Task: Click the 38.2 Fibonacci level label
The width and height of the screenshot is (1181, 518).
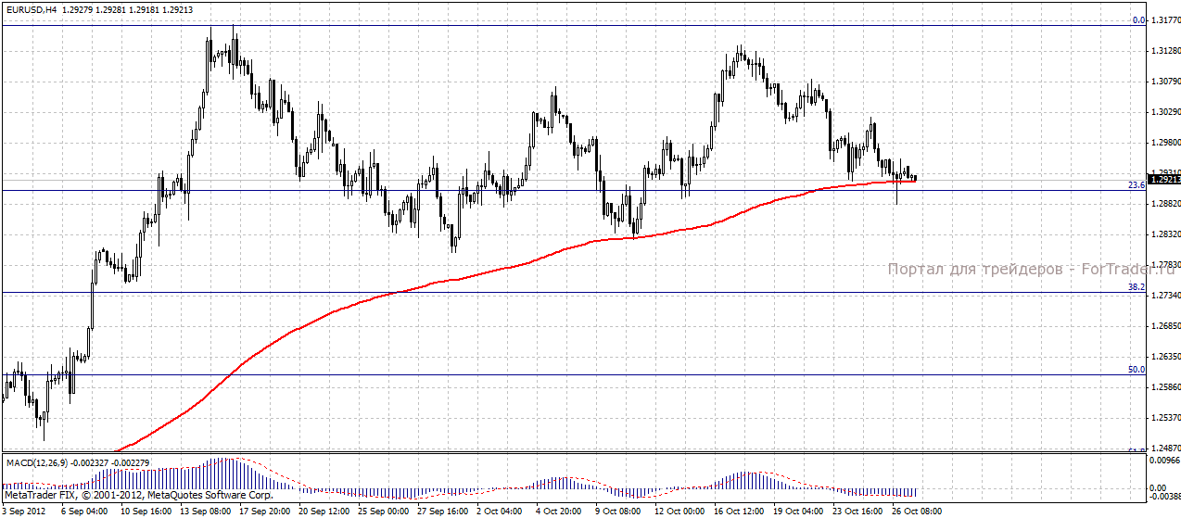Action: point(1137,287)
